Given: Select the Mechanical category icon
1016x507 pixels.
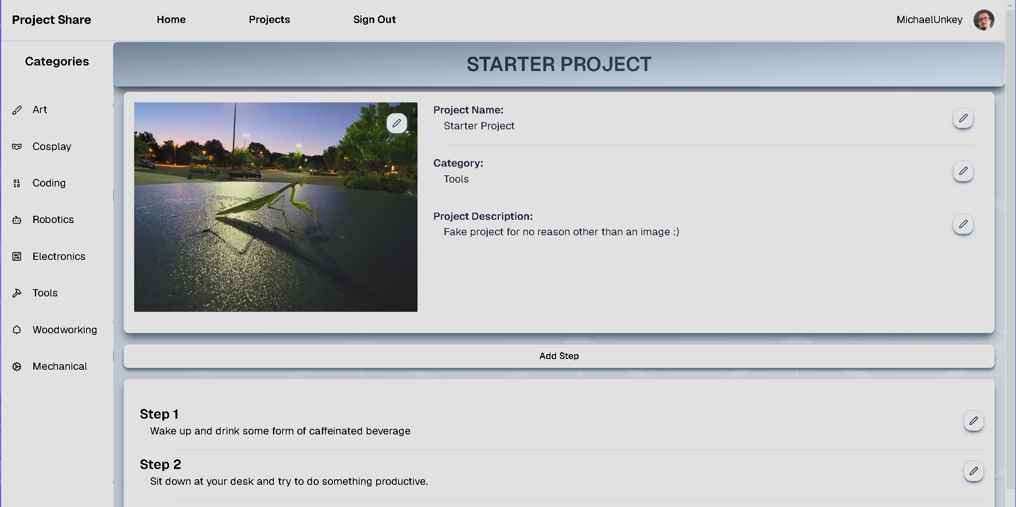Looking at the screenshot, I should point(17,366).
